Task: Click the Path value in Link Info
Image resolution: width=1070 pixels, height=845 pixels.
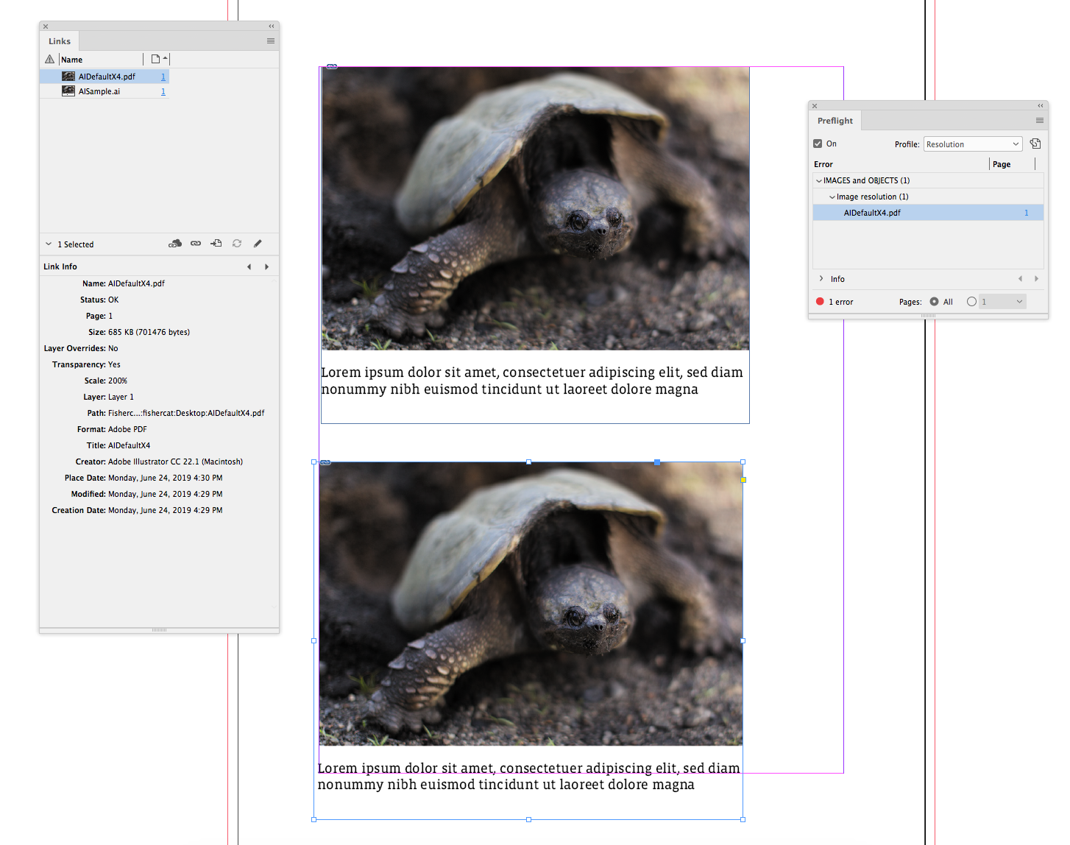Action: click(186, 413)
